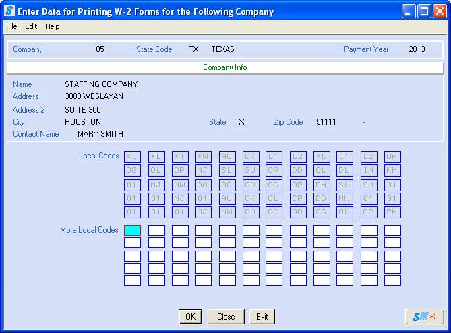451x333 pixels.
Task: Click the Exit button
Action: click(262, 317)
